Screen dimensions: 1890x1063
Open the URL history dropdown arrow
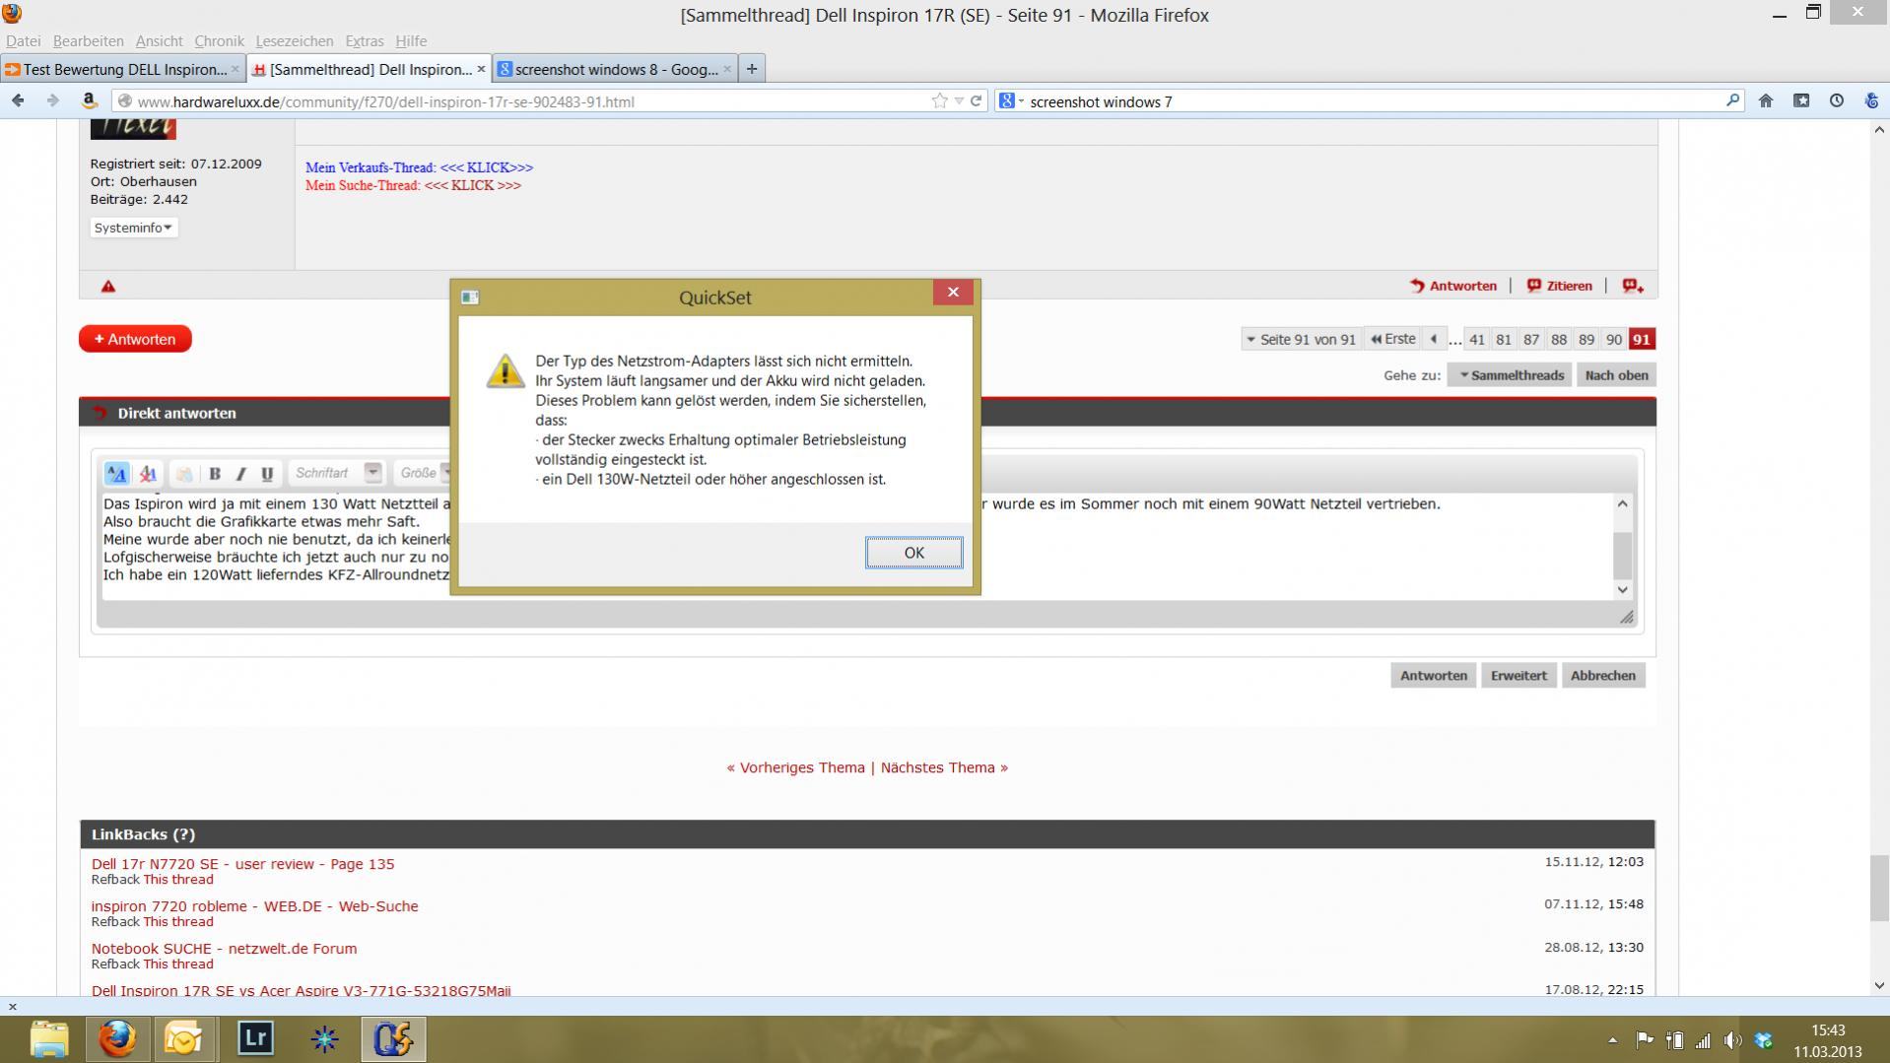(x=958, y=100)
